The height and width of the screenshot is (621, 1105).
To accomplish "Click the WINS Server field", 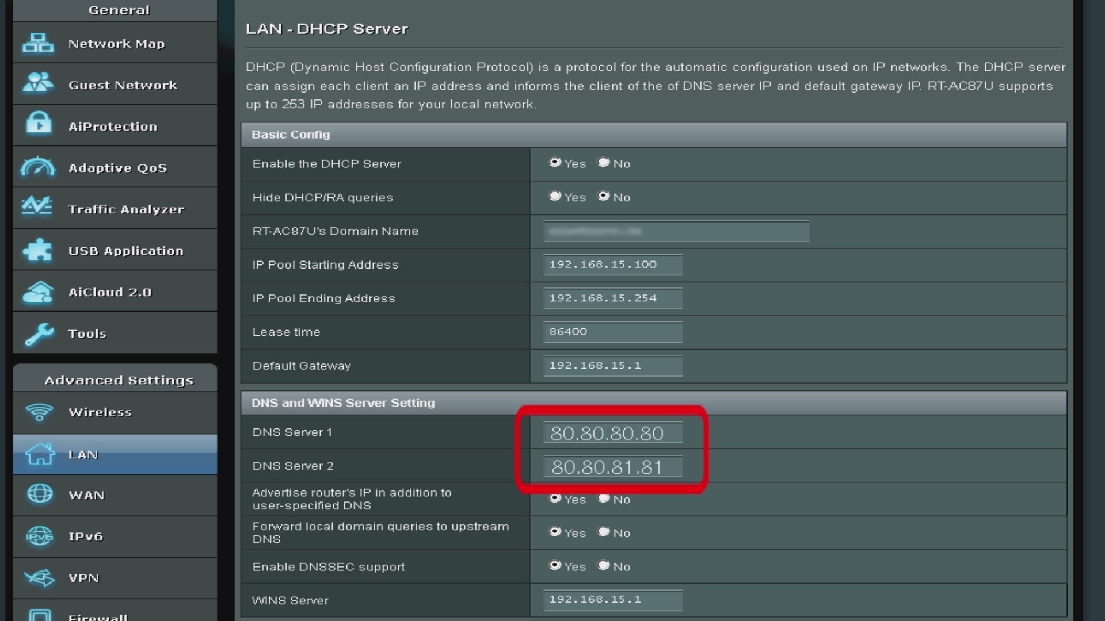I will (613, 600).
